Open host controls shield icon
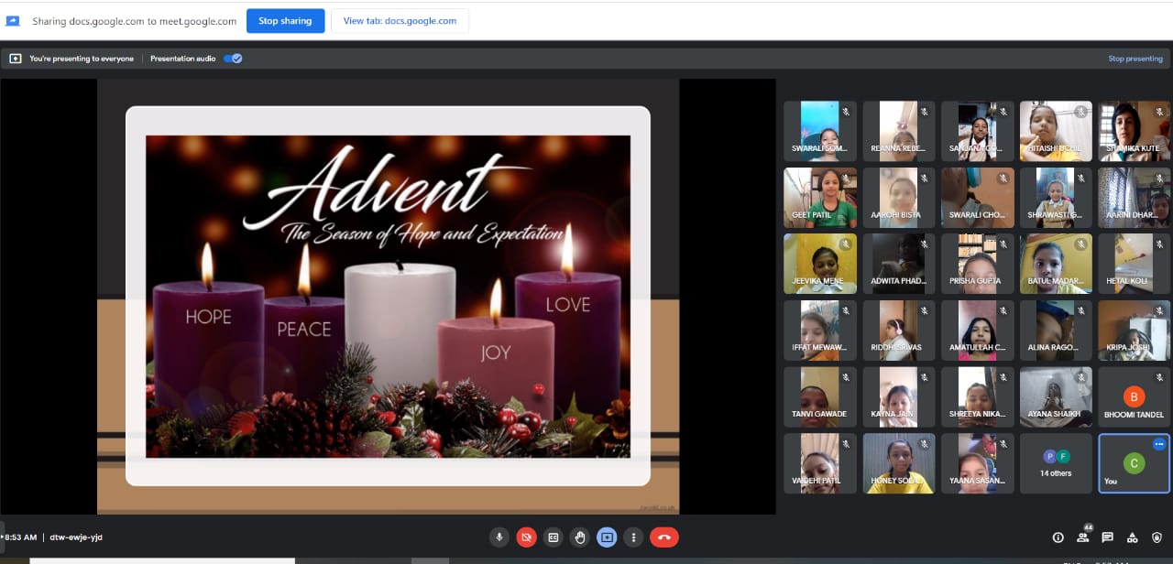This screenshot has width=1173, height=564. click(1157, 537)
